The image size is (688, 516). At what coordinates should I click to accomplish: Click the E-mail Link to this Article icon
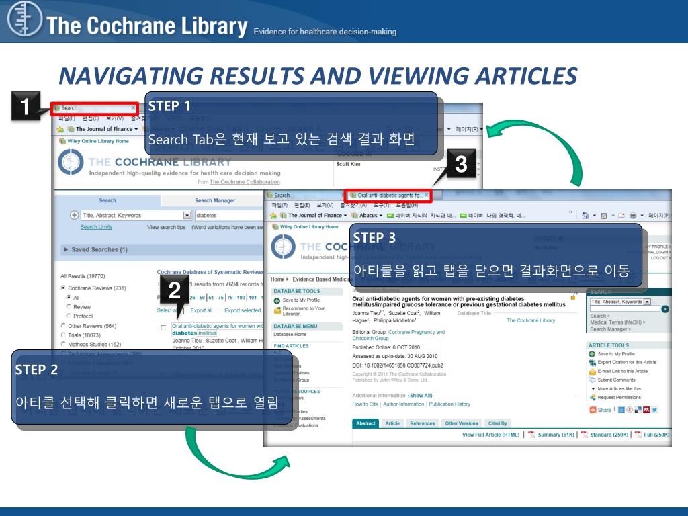pyautogui.click(x=592, y=371)
